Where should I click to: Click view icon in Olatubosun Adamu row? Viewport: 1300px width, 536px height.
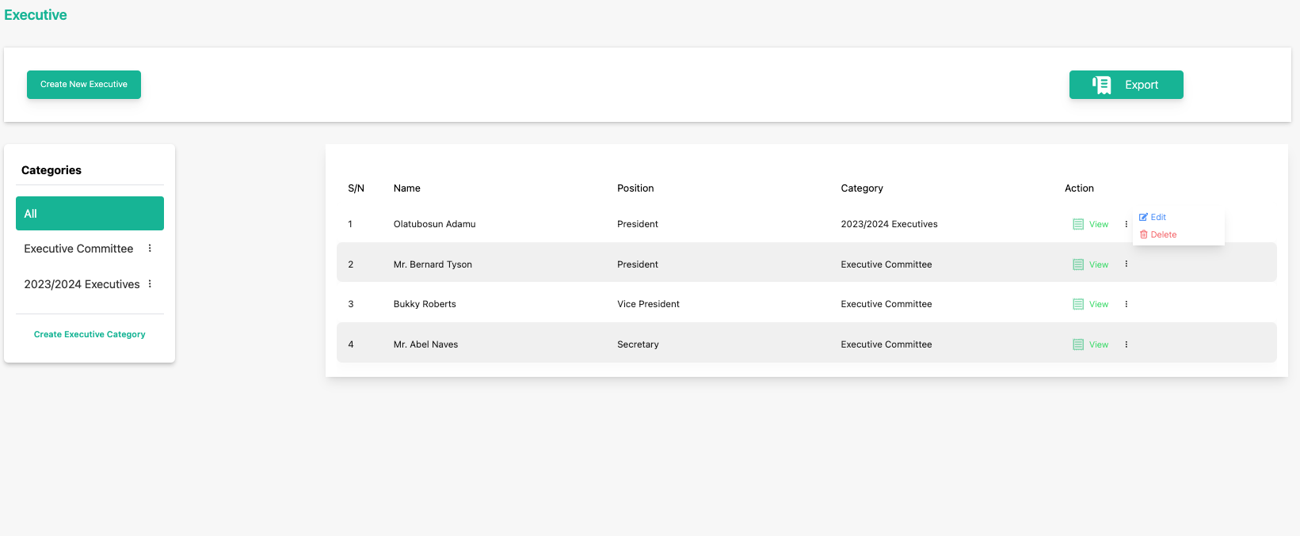(1078, 224)
